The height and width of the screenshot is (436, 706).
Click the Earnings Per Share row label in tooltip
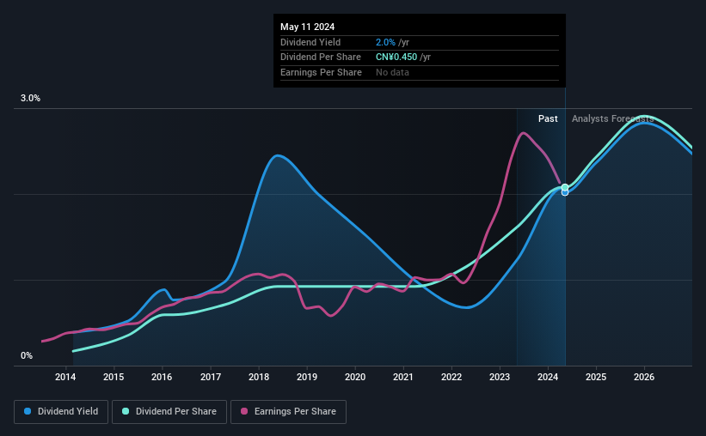tap(321, 72)
